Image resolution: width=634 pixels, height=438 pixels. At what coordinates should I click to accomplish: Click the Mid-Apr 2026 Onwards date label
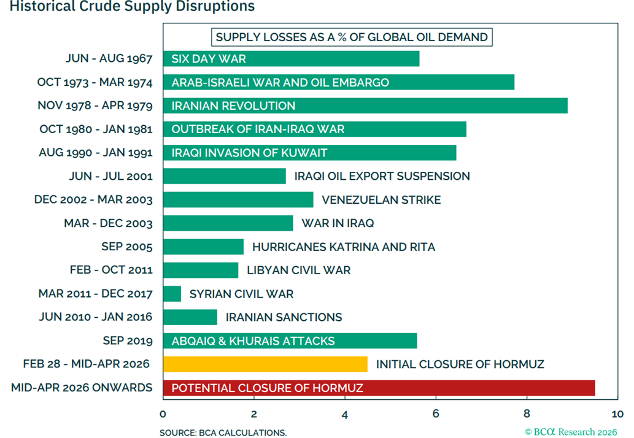point(82,388)
